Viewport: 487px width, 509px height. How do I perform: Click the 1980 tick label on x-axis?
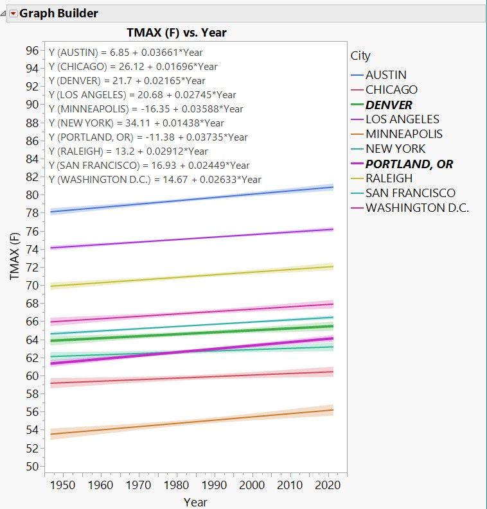click(x=176, y=485)
